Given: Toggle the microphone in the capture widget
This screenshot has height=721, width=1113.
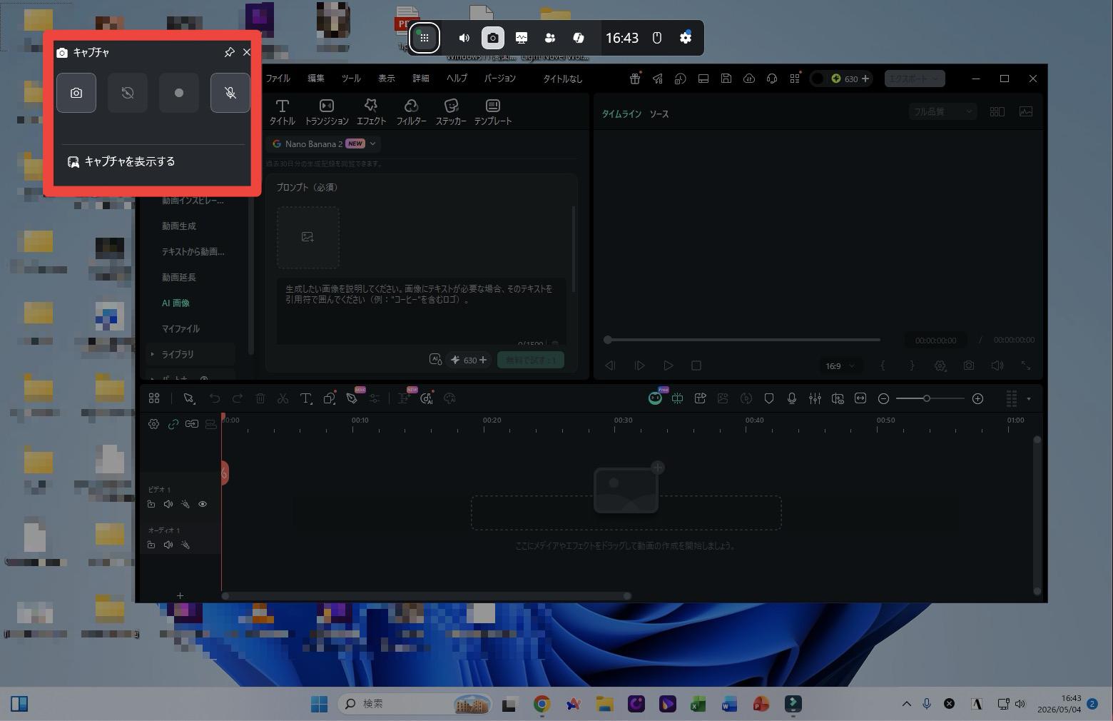Looking at the screenshot, I should tap(230, 93).
